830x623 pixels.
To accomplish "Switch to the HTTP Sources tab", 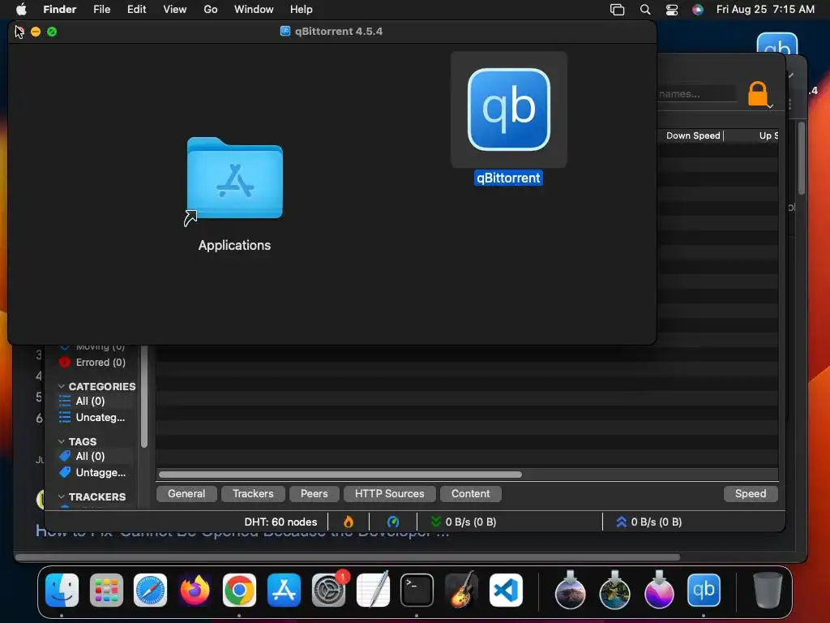I will point(389,494).
